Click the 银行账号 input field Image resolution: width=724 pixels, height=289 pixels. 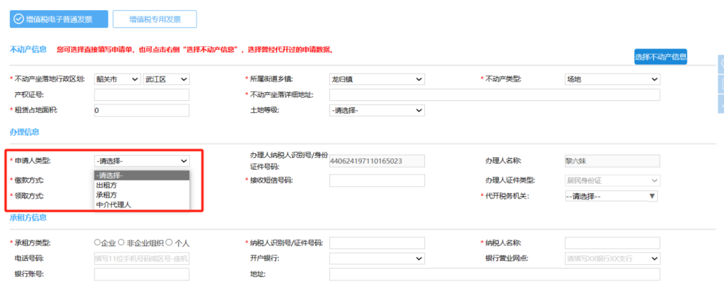click(141, 274)
